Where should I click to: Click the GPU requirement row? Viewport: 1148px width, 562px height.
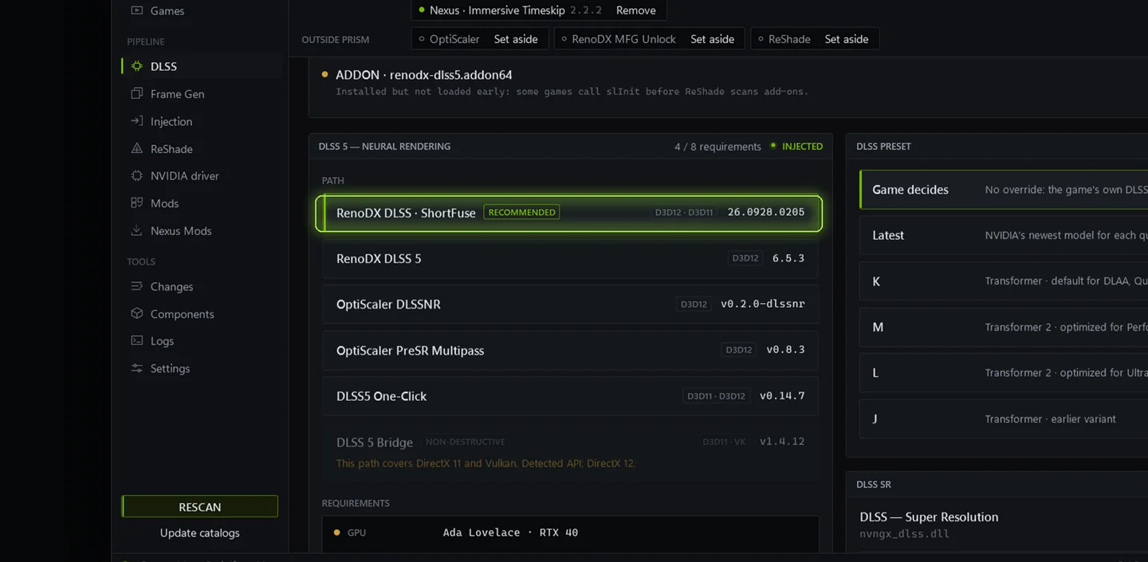click(x=570, y=533)
